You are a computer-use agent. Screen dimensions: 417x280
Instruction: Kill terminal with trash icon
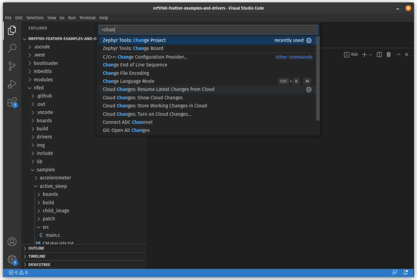pyautogui.click(x=388, y=55)
